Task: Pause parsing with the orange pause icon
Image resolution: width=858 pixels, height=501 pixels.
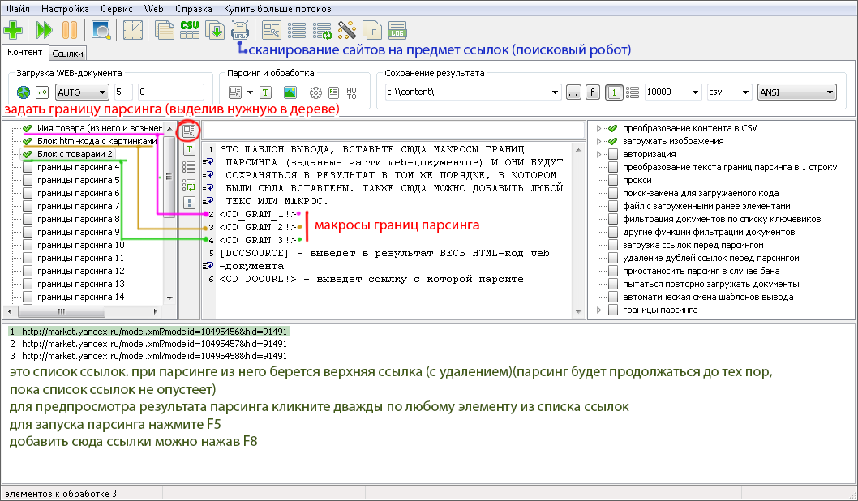Action: pos(71,30)
